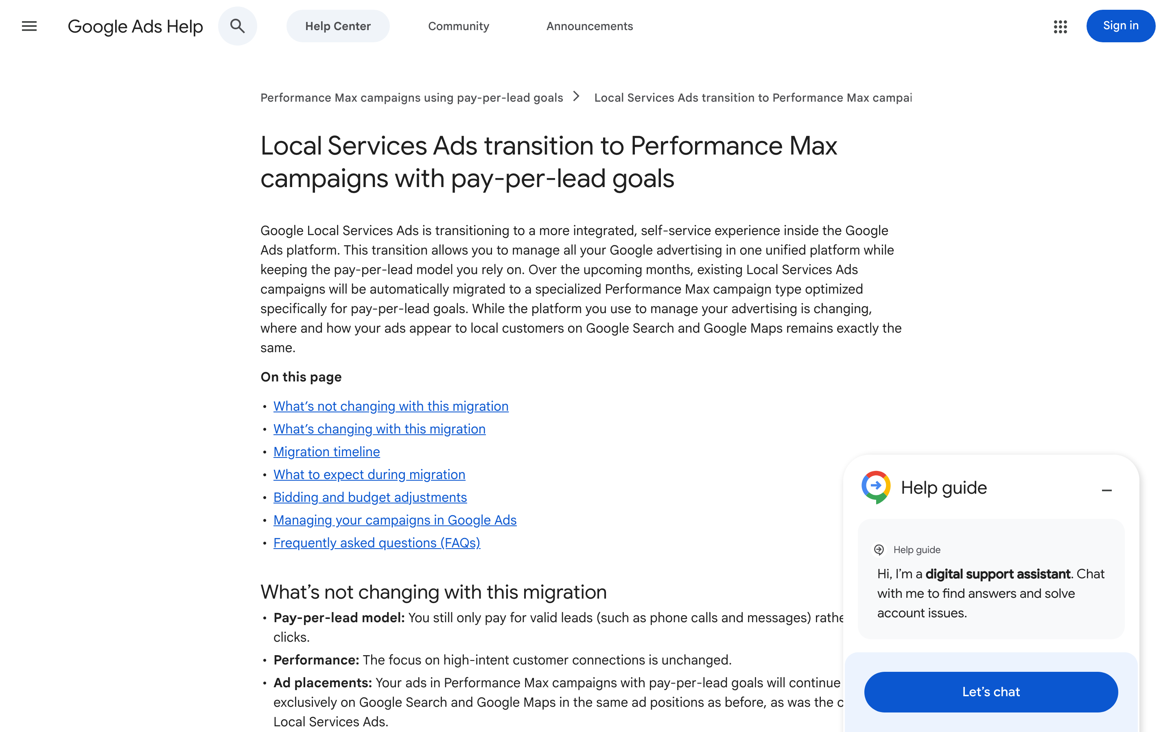
Task: Switch to the Community tab
Action: (x=459, y=26)
